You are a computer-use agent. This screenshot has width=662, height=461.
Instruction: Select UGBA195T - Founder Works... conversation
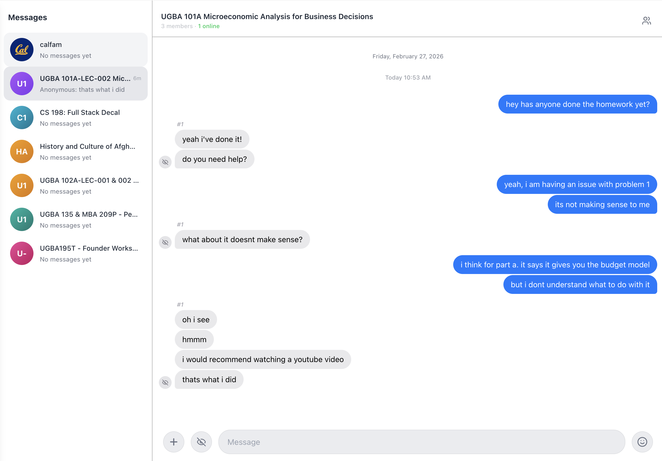click(x=89, y=253)
